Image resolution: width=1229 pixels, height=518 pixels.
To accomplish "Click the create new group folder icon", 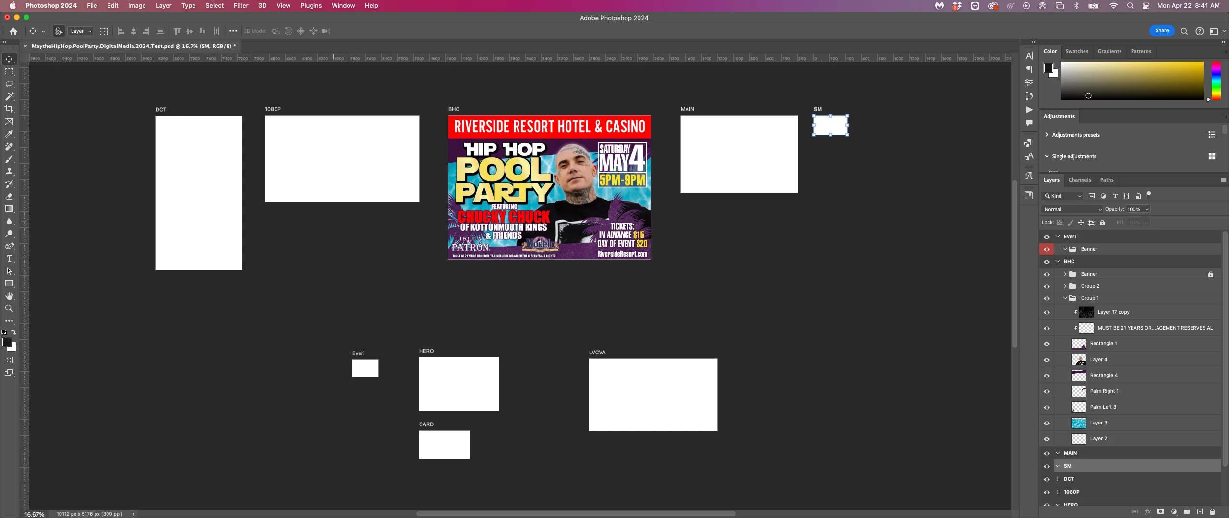I will click(x=1186, y=512).
